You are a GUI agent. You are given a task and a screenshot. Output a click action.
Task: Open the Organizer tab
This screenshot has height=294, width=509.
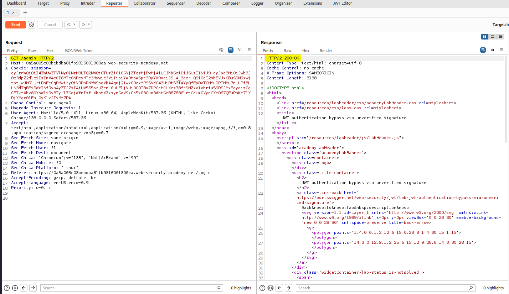[x=283, y=3]
